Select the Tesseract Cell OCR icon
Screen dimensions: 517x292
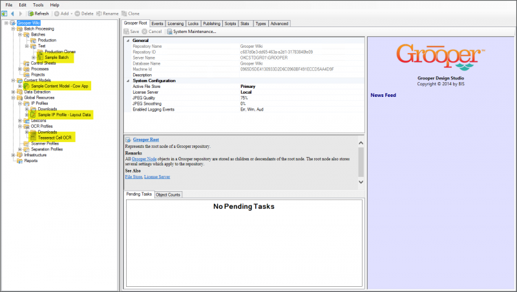[x=34, y=138]
